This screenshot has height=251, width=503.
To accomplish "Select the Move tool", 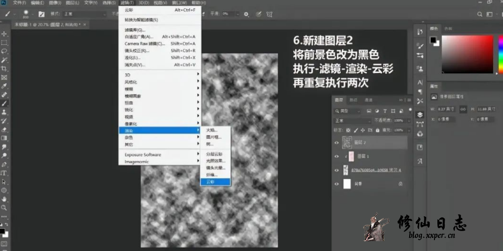I will click(x=4, y=34).
